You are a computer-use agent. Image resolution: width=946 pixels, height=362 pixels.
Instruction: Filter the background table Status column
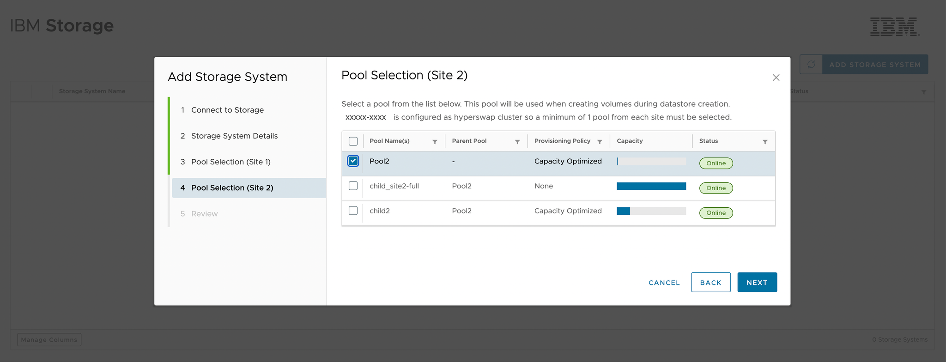coord(924,92)
